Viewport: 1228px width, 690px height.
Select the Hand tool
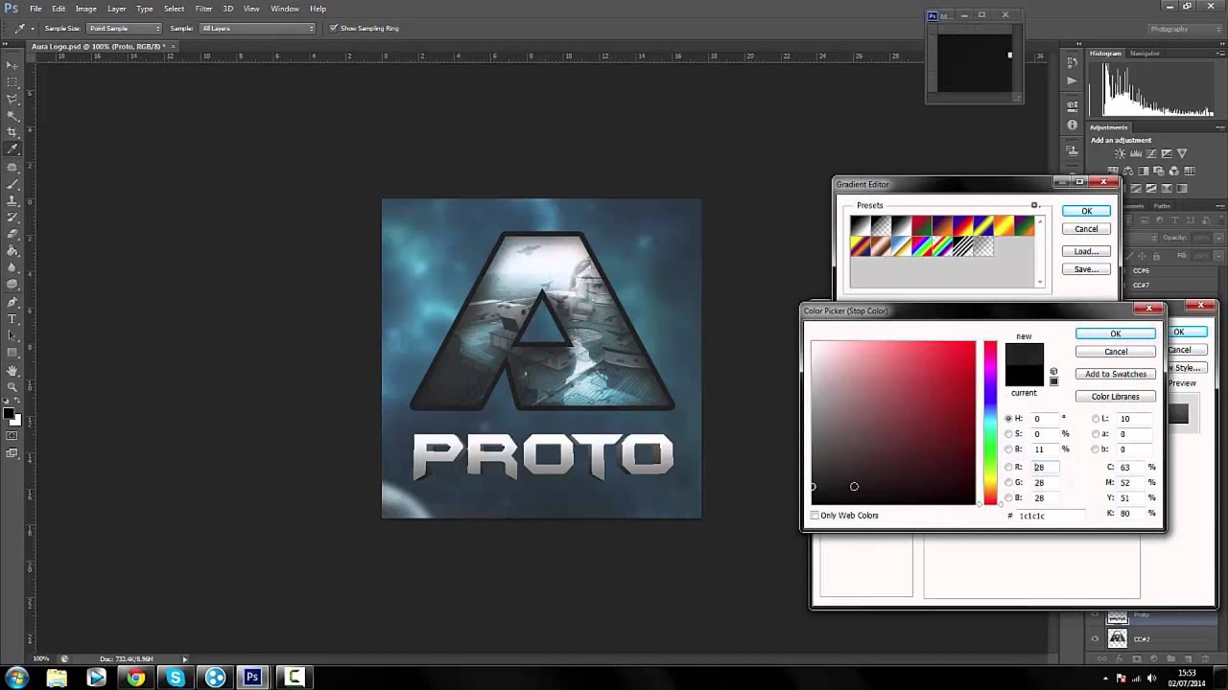[x=12, y=370]
